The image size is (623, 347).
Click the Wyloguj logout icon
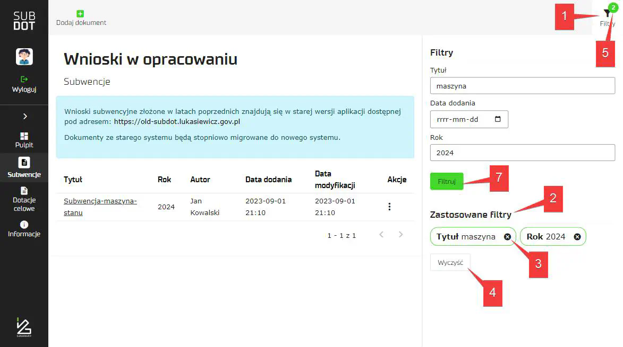point(24,79)
